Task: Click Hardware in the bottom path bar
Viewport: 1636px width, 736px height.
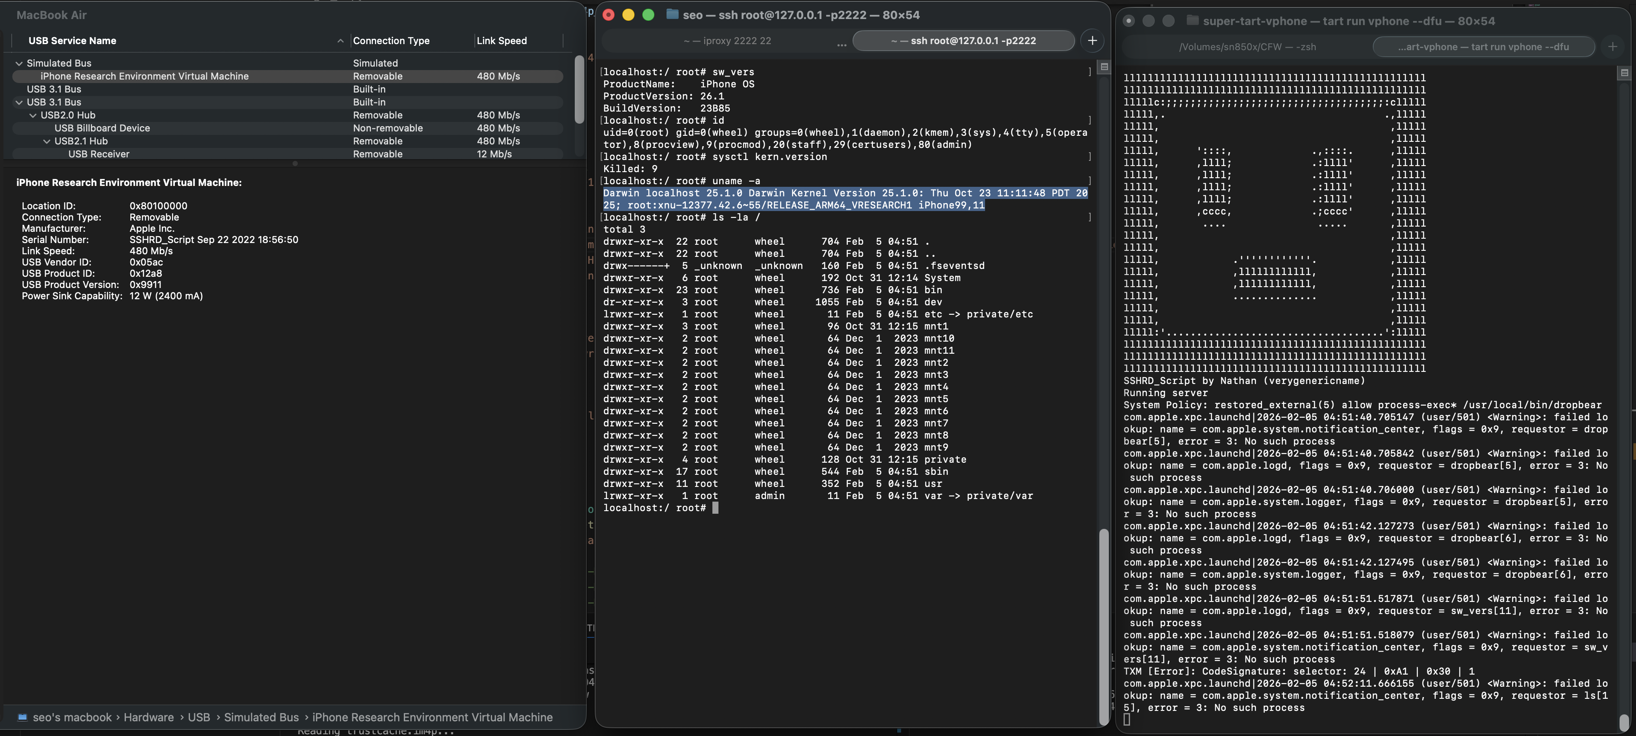Action: [x=148, y=717]
